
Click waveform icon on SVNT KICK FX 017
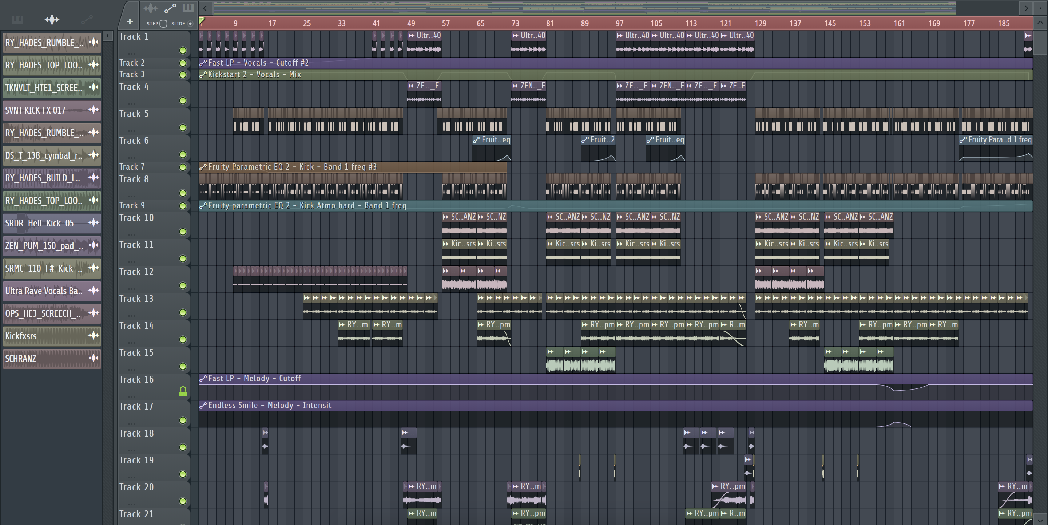(94, 110)
